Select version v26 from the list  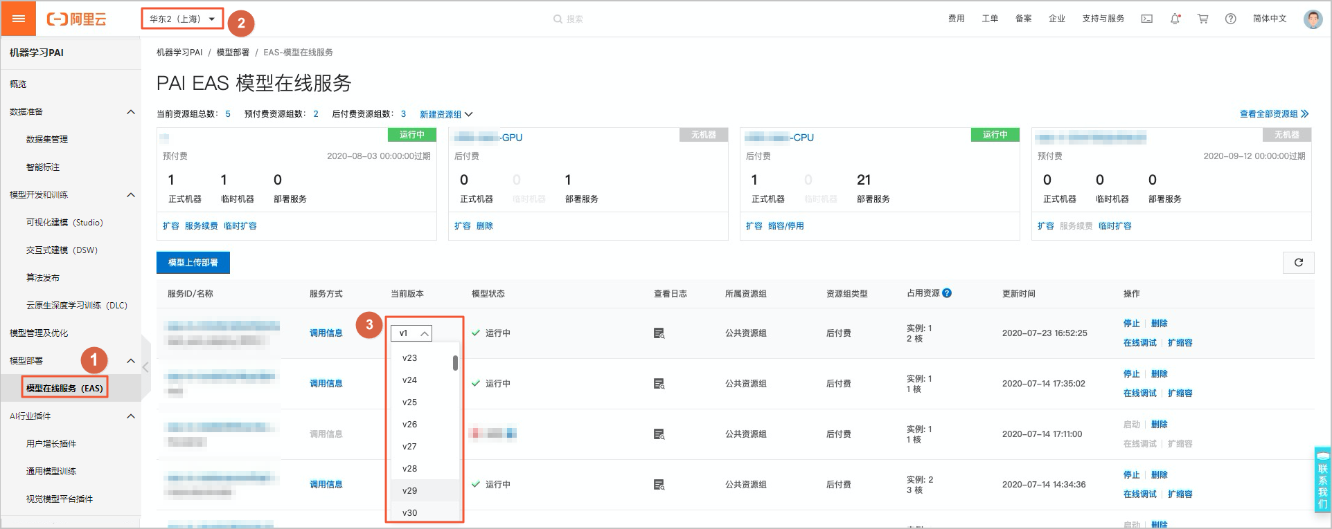point(425,425)
